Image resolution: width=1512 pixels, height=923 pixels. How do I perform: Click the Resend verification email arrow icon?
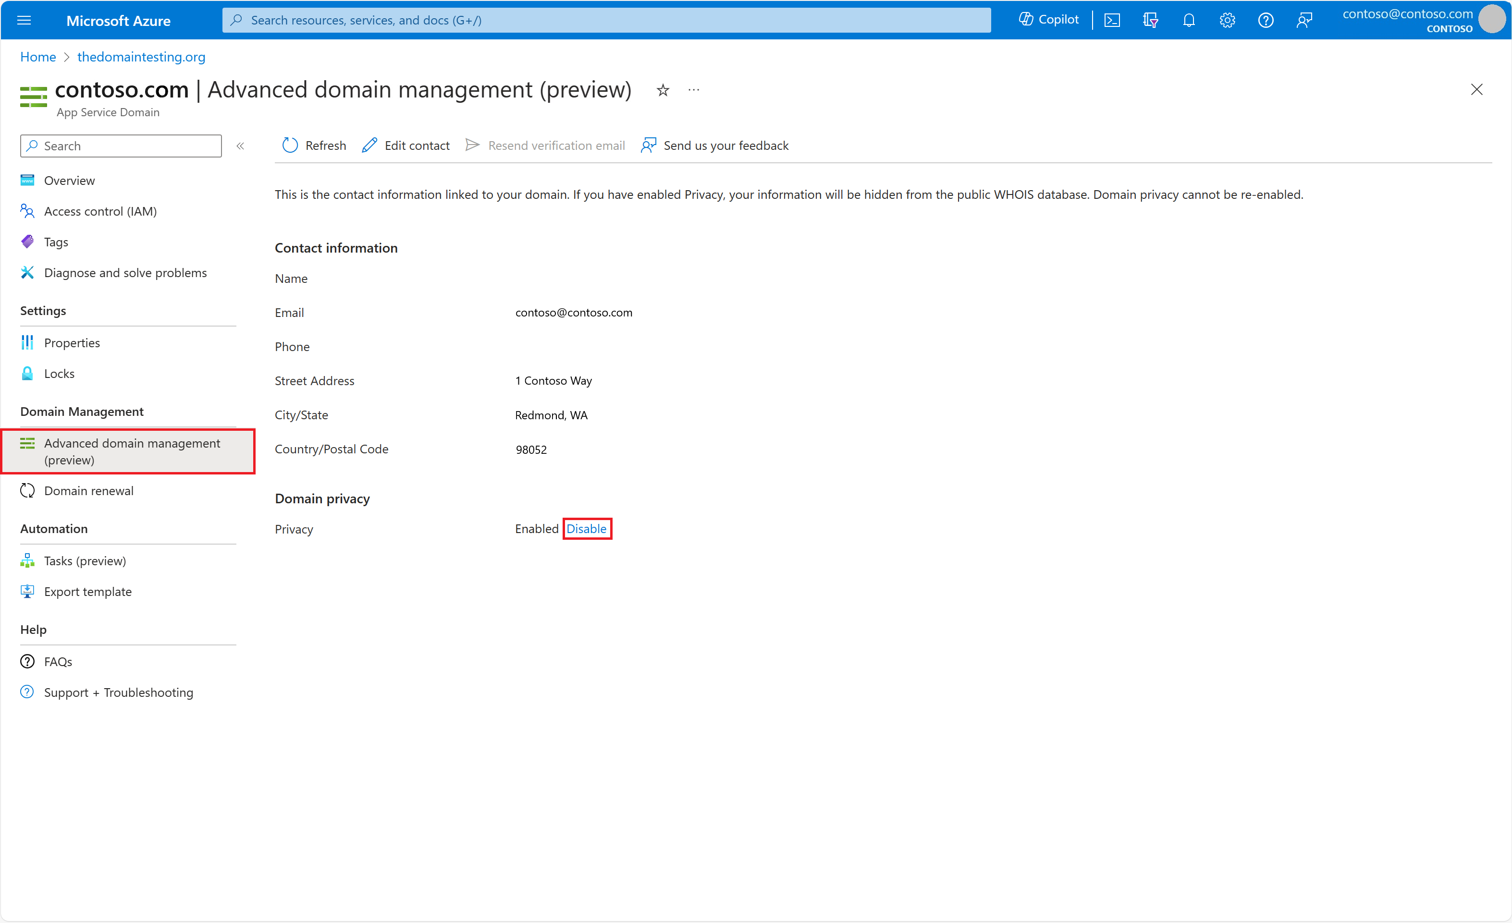pos(472,145)
